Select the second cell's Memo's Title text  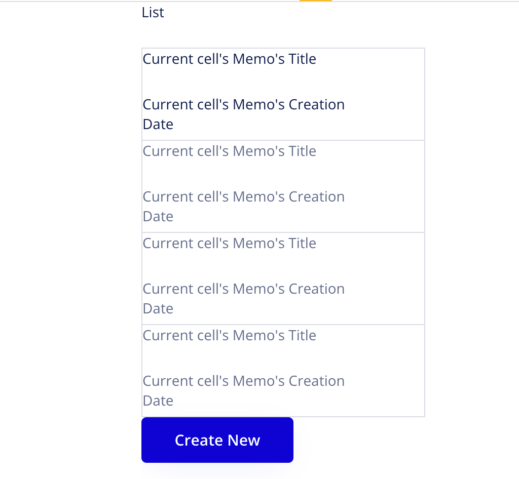[229, 151]
